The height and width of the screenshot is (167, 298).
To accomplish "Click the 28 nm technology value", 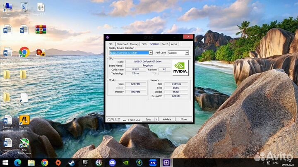I will [135, 74].
